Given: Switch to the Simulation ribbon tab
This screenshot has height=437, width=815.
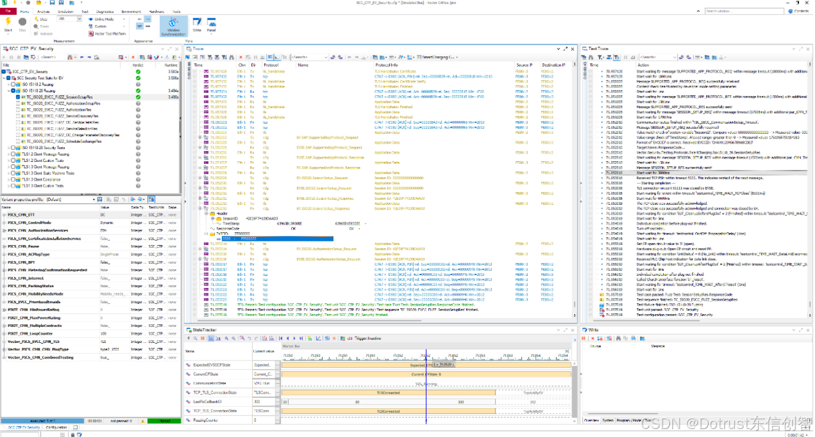Looking at the screenshot, I should click(65, 12).
